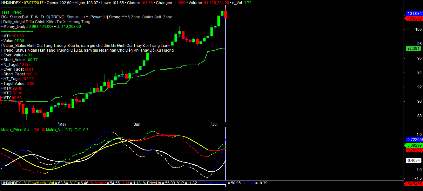
Task: Click the green 97.381 price axis label
Action: (414, 48)
